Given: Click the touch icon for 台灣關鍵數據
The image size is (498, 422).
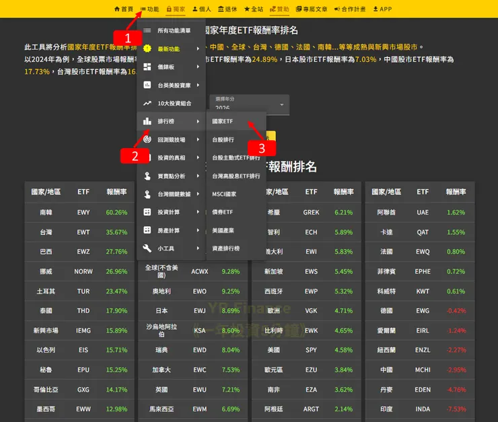Looking at the screenshot, I should click(x=147, y=194).
